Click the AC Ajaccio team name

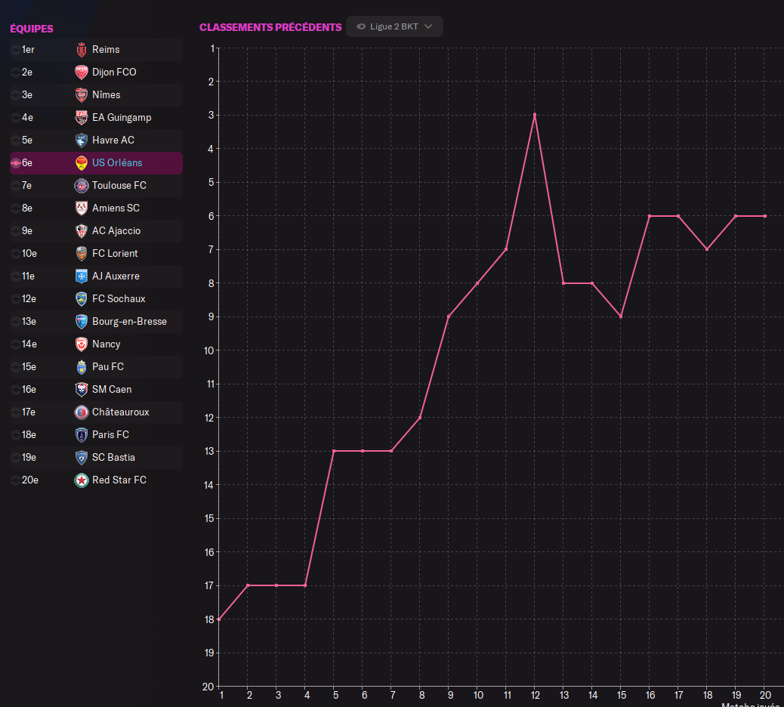116,231
